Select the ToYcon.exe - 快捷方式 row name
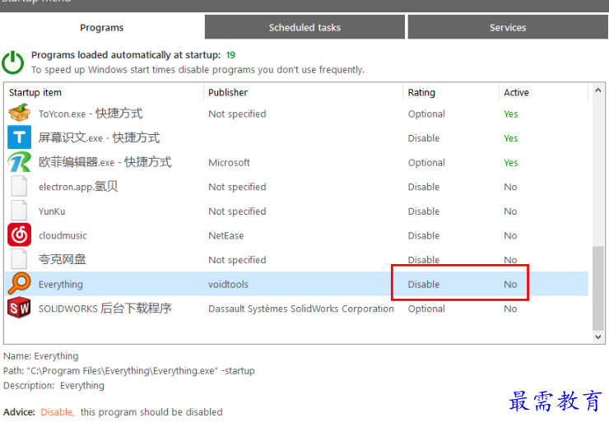 [91, 114]
